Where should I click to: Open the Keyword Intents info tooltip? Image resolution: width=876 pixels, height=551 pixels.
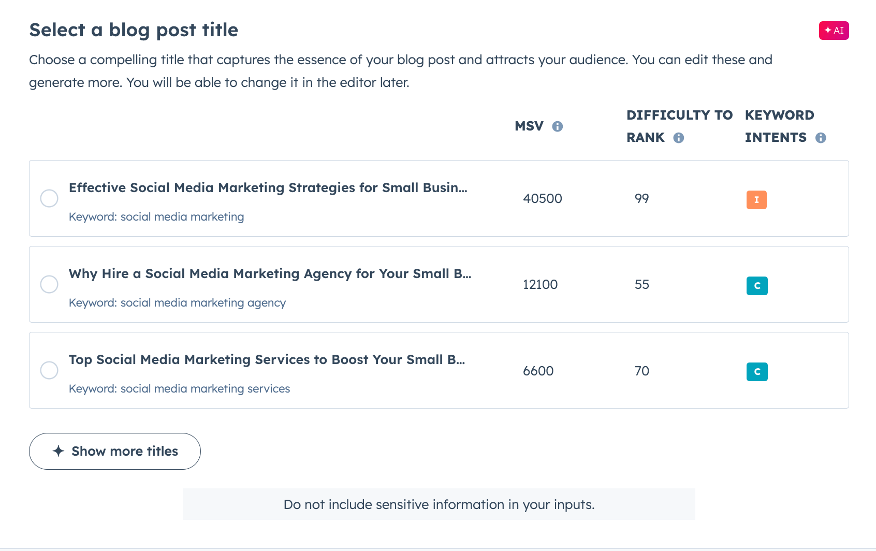click(821, 138)
